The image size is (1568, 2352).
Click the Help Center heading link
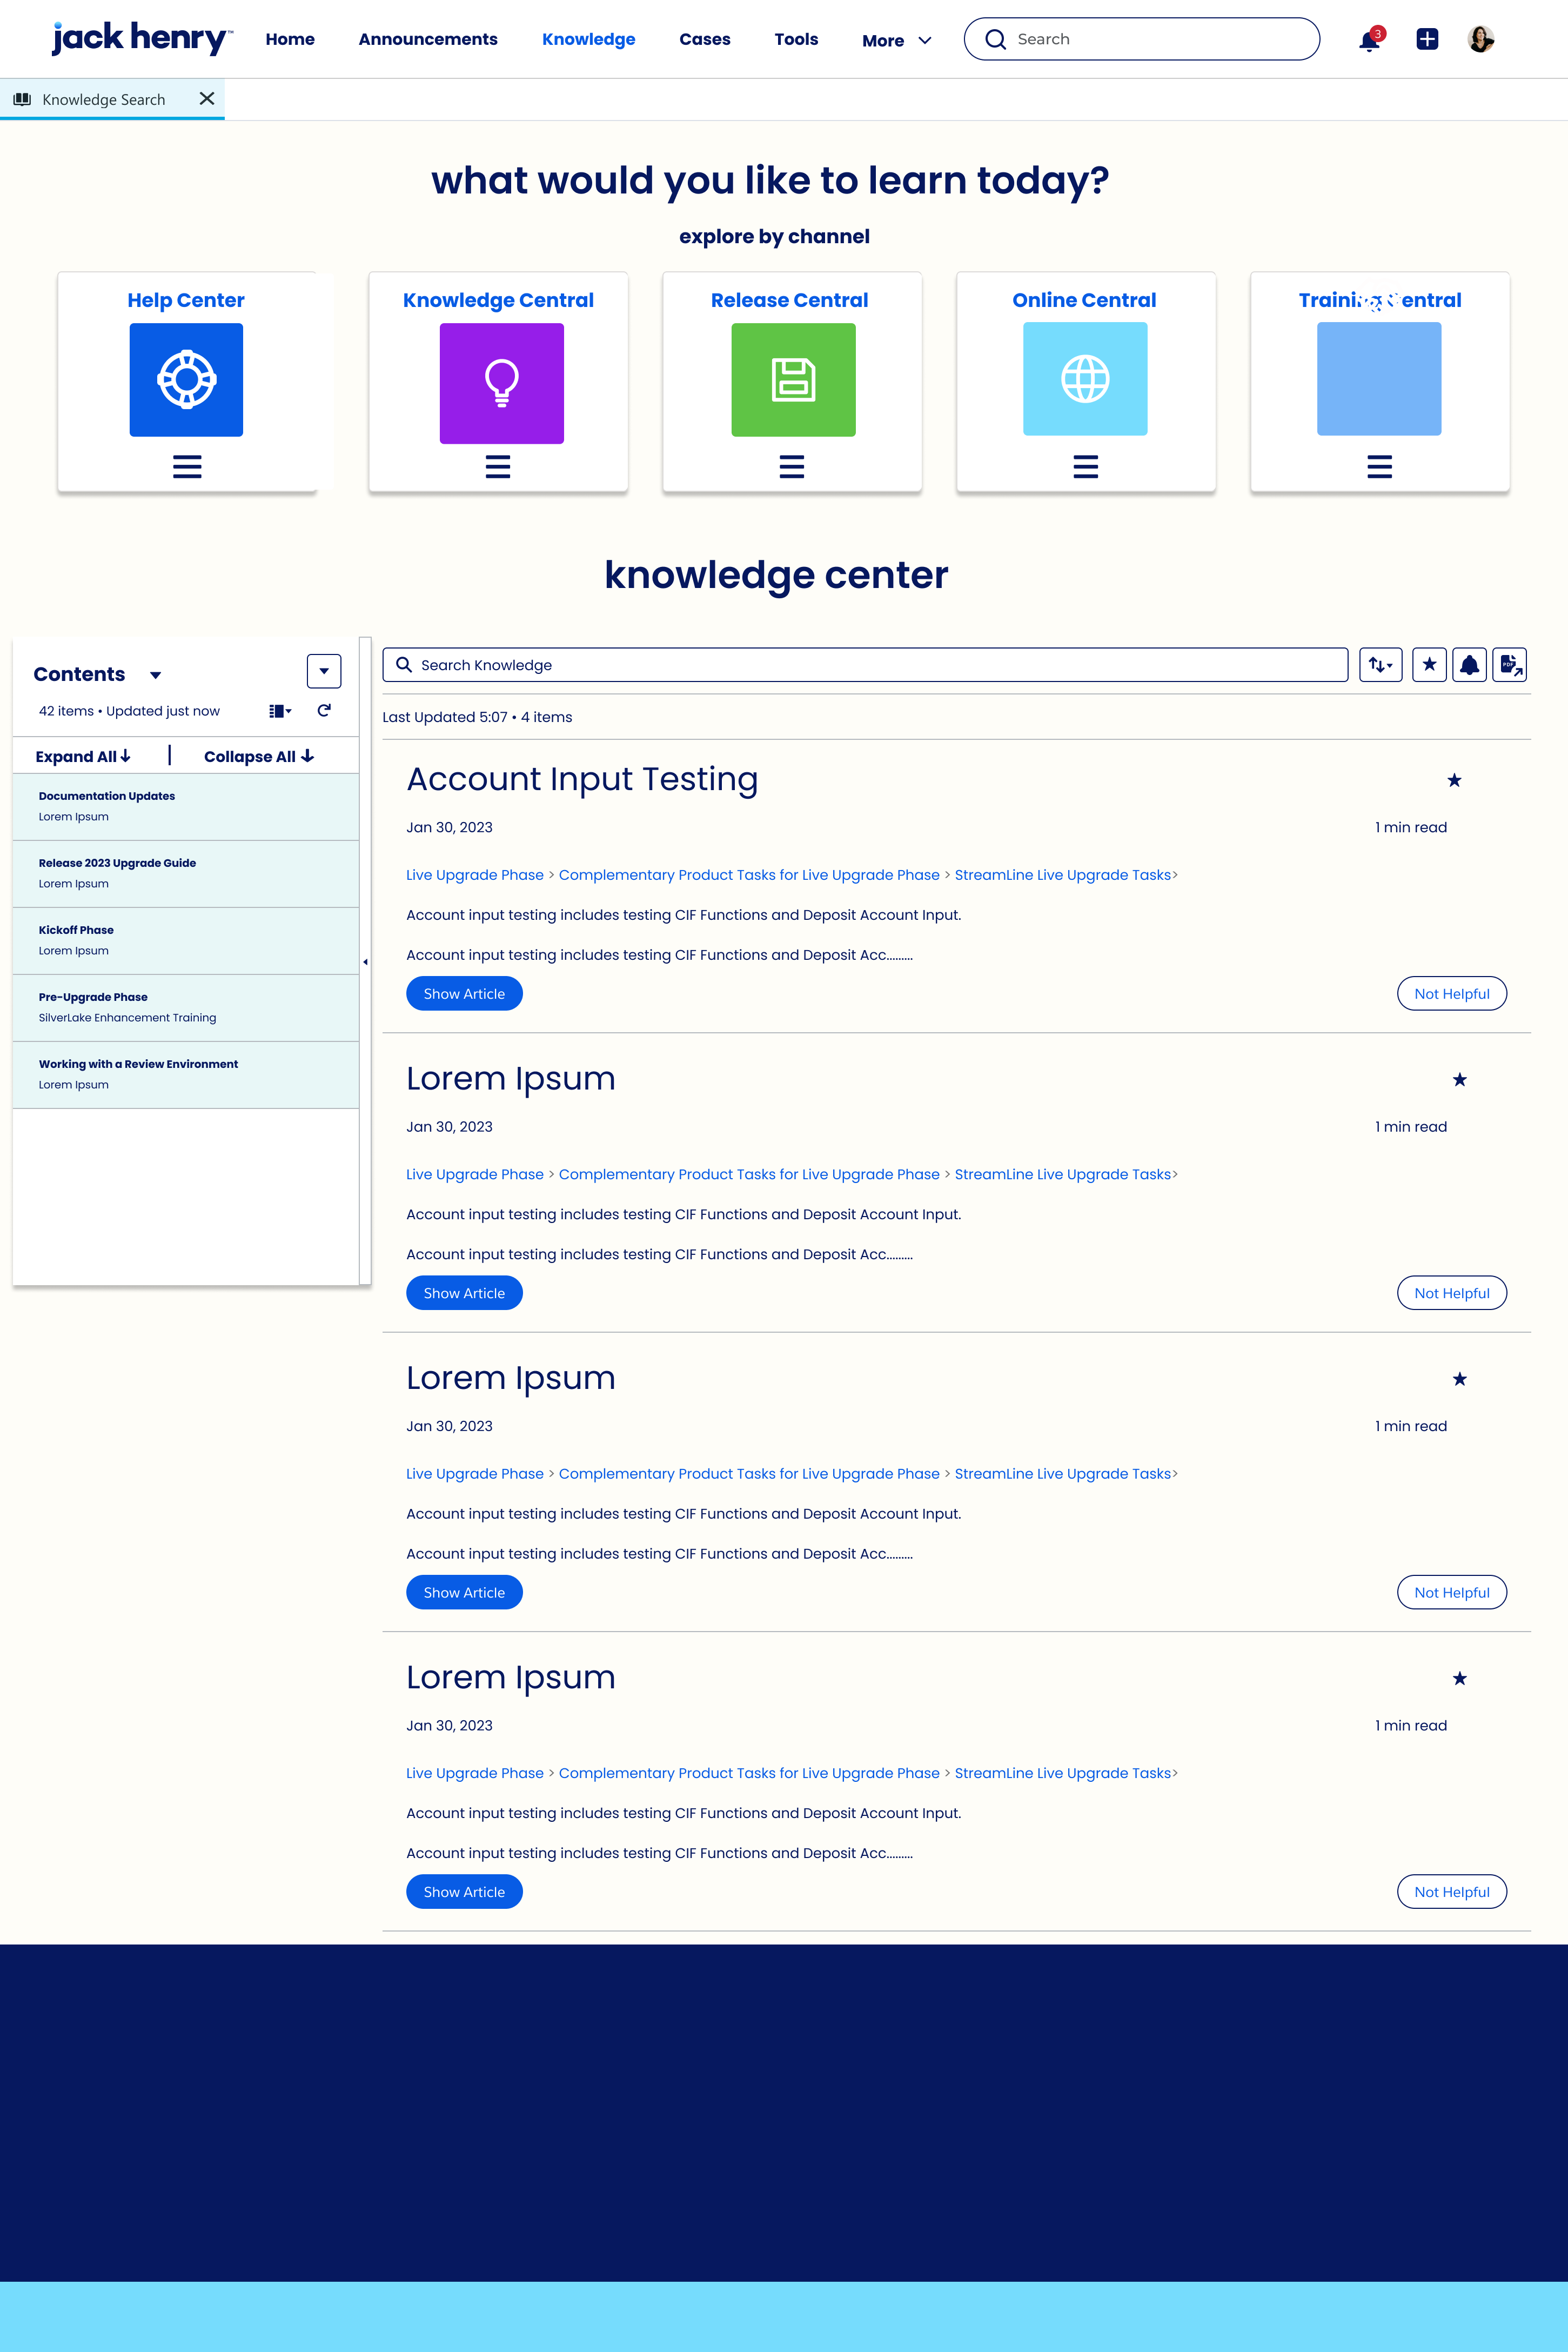[186, 300]
